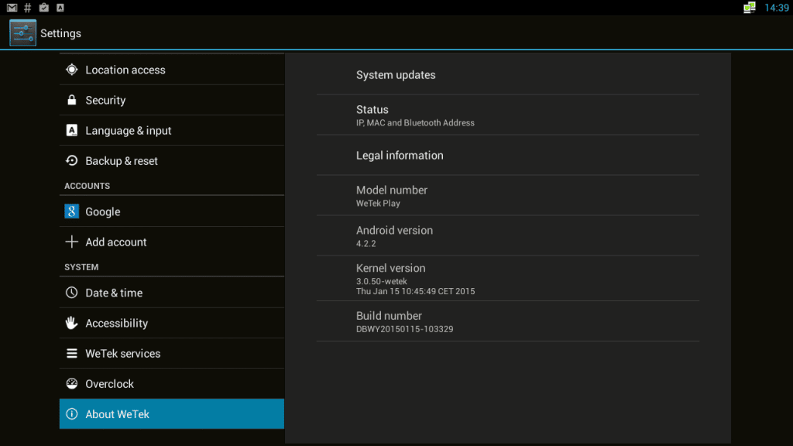Add a new account
The height and width of the screenshot is (446, 793).
(172, 242)
